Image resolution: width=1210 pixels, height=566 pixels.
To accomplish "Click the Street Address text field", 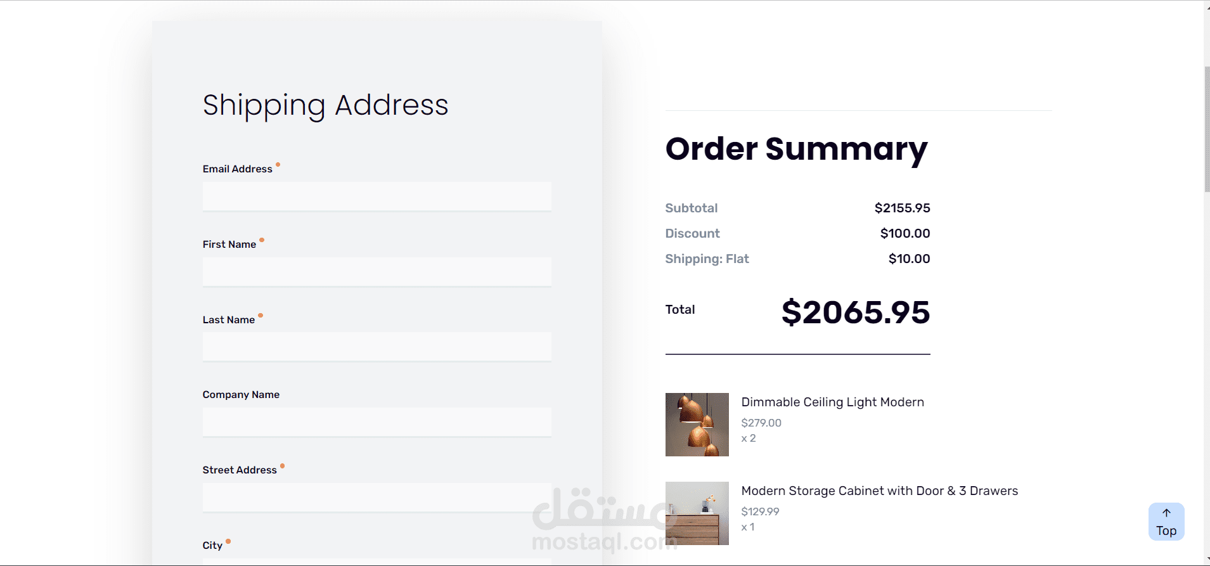I will click(x=377, y=498).
